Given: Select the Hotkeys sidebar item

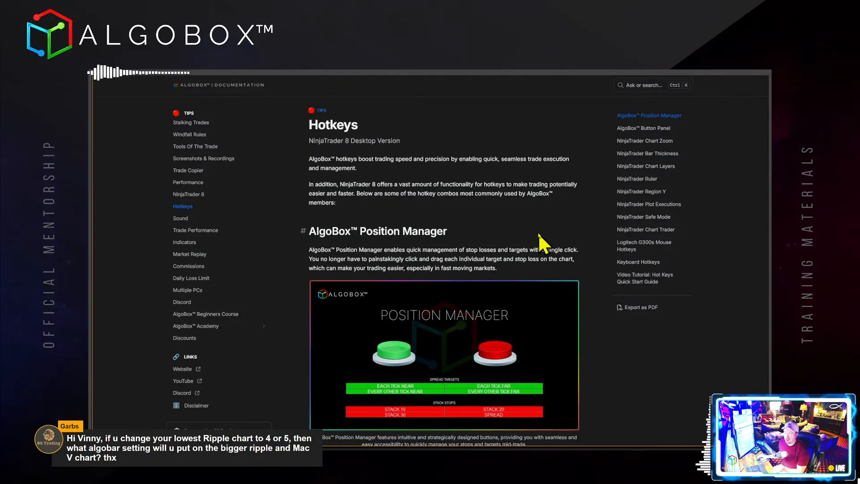Looking at the screenshot, I should [x=183, y=207].
